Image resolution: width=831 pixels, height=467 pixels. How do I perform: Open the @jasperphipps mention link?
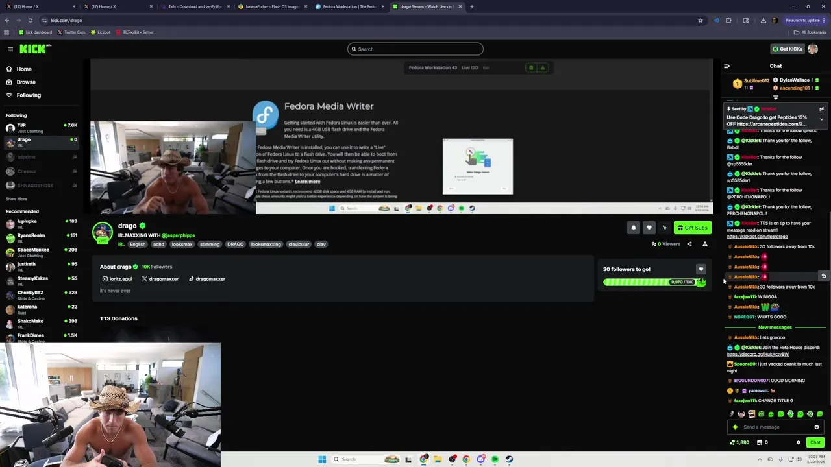point(178,235)
